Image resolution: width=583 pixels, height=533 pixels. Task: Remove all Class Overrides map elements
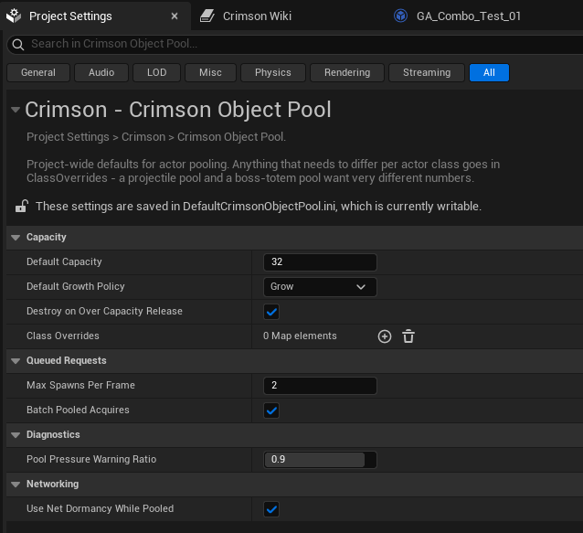click(x=408, y=336)
